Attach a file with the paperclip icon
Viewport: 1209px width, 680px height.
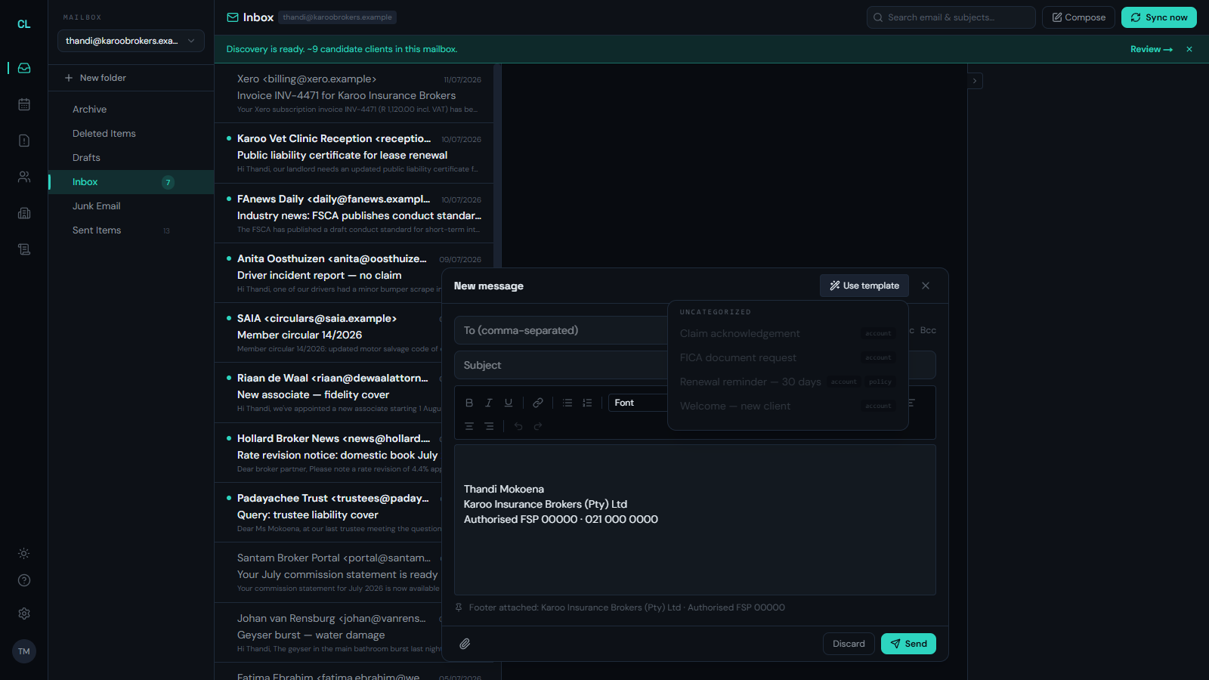click(x=465, y=644)
